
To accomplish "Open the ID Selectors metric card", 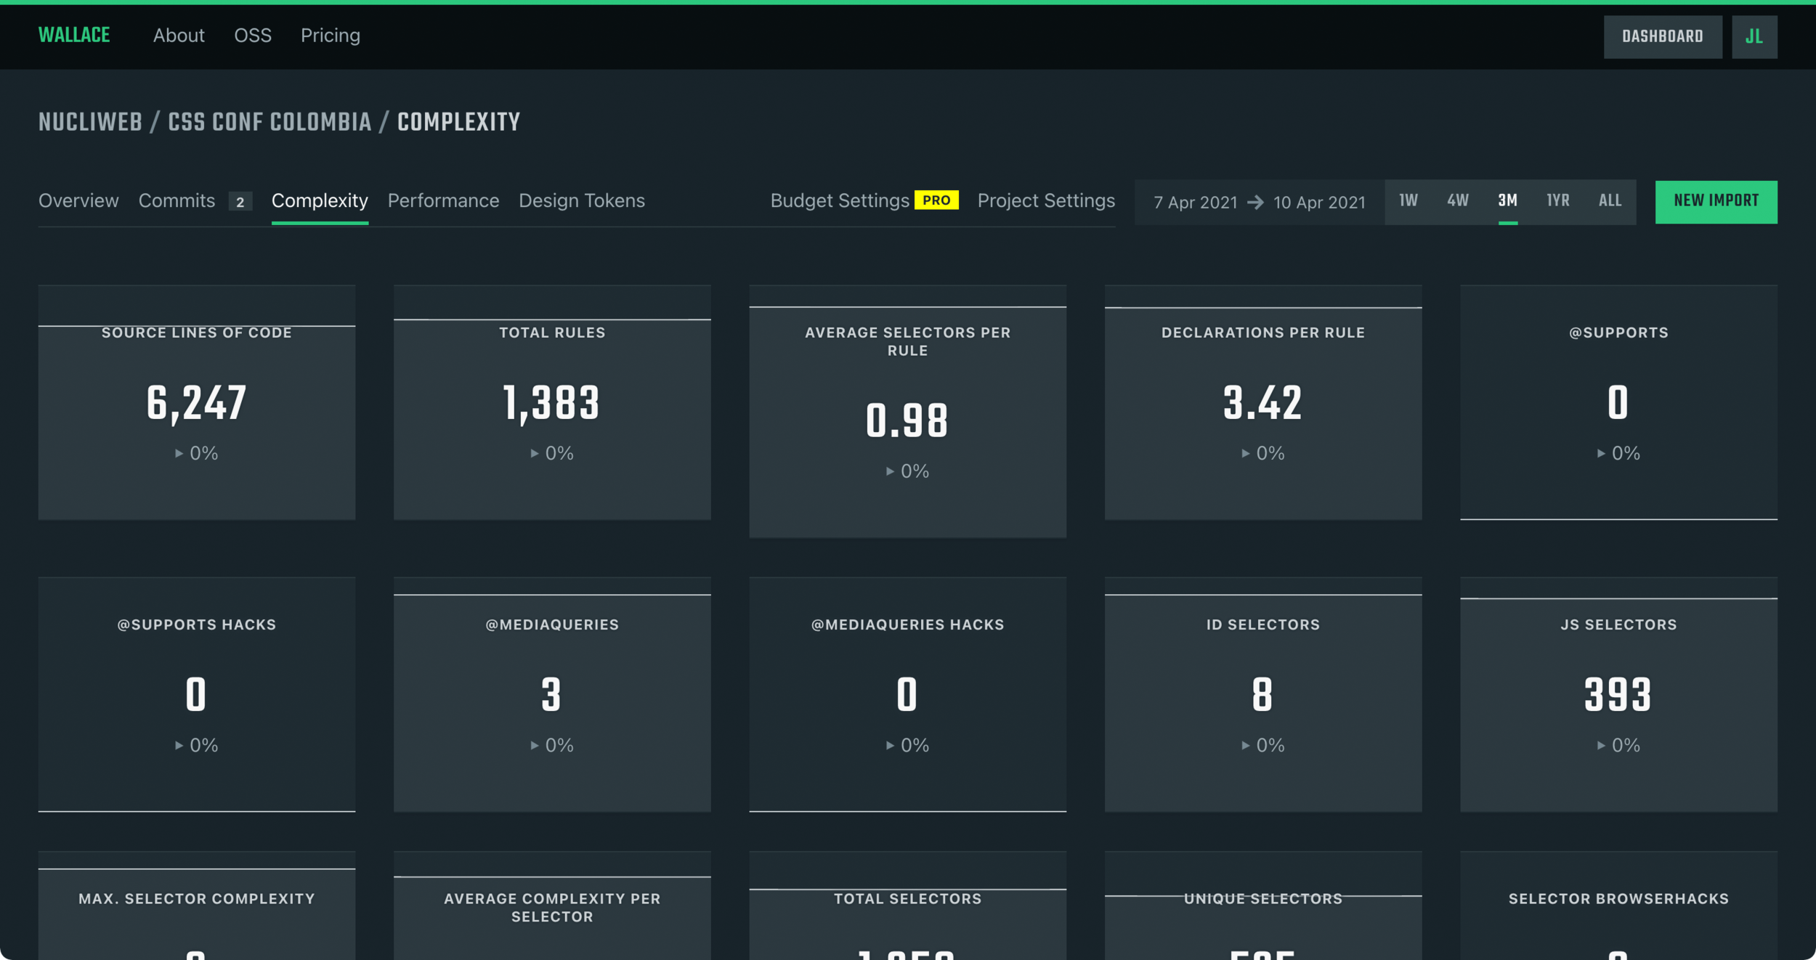I will point(1262,694).
